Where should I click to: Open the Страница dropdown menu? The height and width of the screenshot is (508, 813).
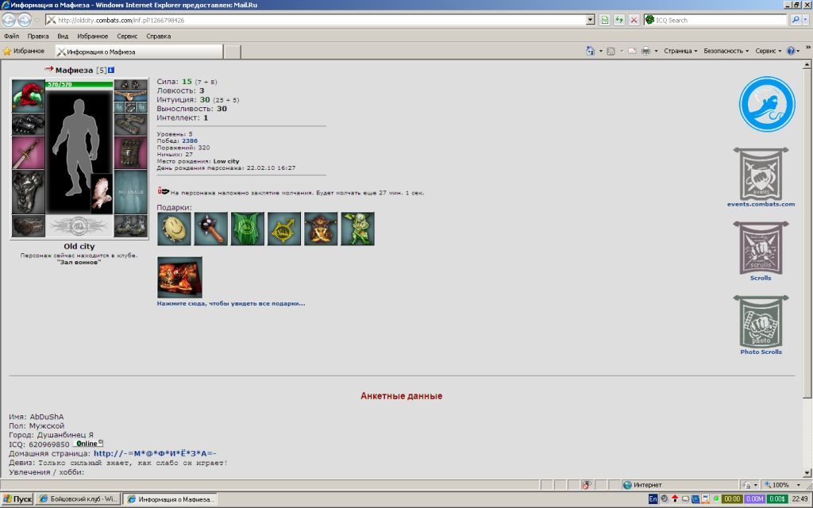[680, 51]
